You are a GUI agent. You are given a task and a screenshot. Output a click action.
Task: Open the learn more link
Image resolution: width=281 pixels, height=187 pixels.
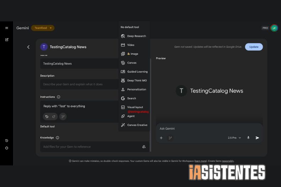[x=200, y=161]
